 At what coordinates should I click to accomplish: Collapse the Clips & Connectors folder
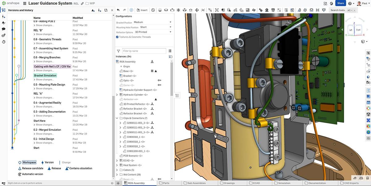pyautogui.click(x=117, y=118)
